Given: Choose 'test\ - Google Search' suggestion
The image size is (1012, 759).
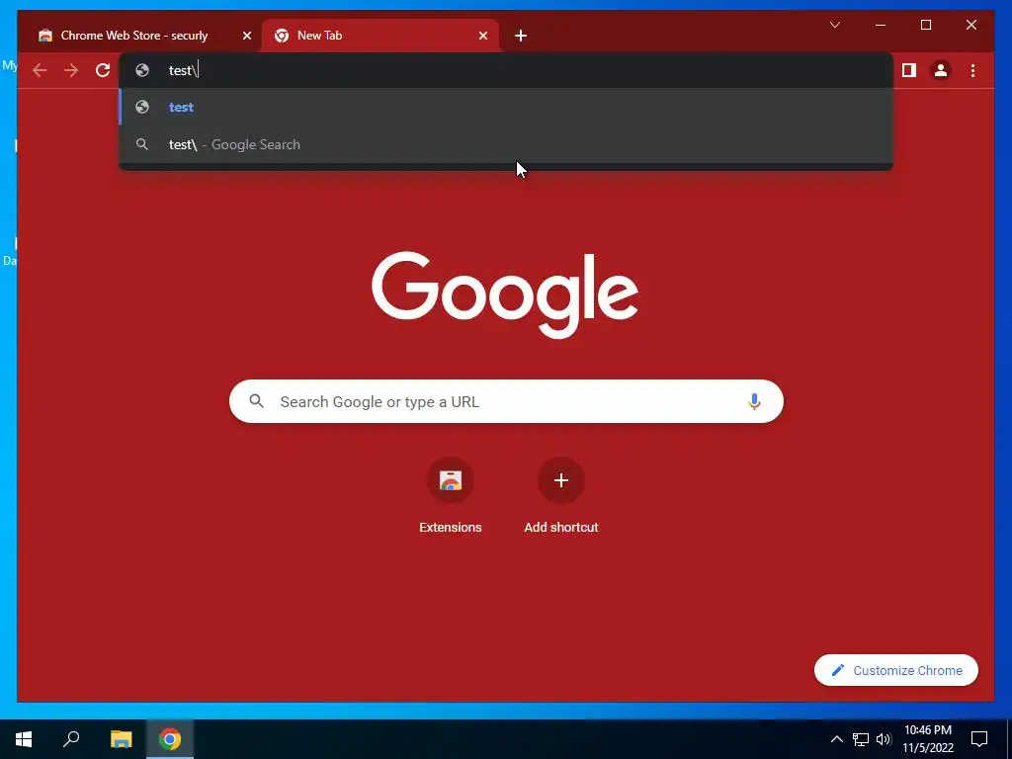Looking at the screenshot, I should click(506, 144).
